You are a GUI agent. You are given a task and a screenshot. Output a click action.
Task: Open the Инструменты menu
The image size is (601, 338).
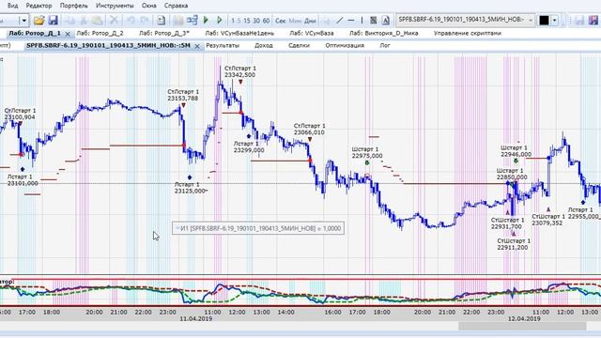115,6
